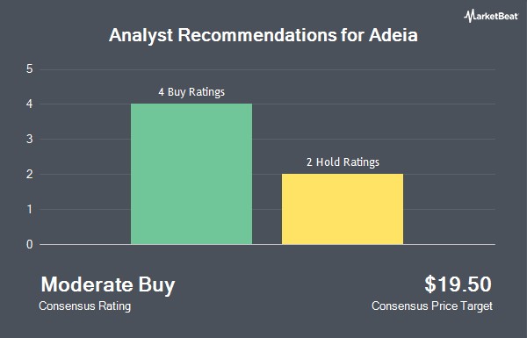Click the green Buy Ratings bar
Screen dimensions: 527x338
coord(191,174)
